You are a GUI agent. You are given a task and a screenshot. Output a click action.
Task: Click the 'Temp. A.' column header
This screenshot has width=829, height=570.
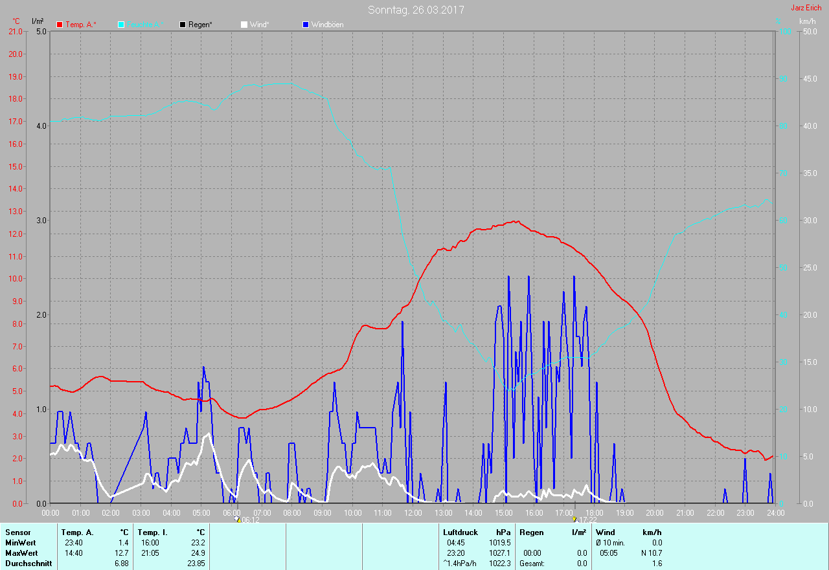(x=78, y=532)
